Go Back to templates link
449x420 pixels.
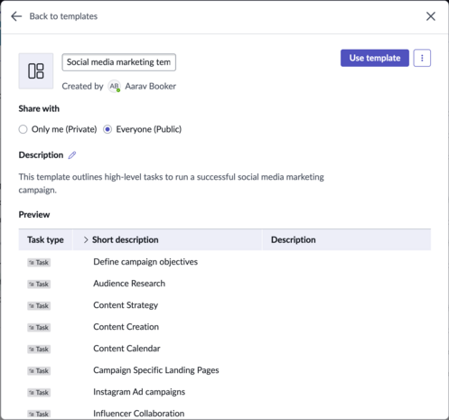[63, 16]
